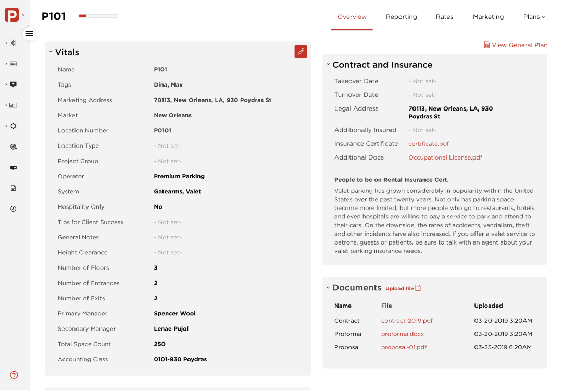Collapse the Documents section
This screenshot has height=391, width=563.
point(328,288)
